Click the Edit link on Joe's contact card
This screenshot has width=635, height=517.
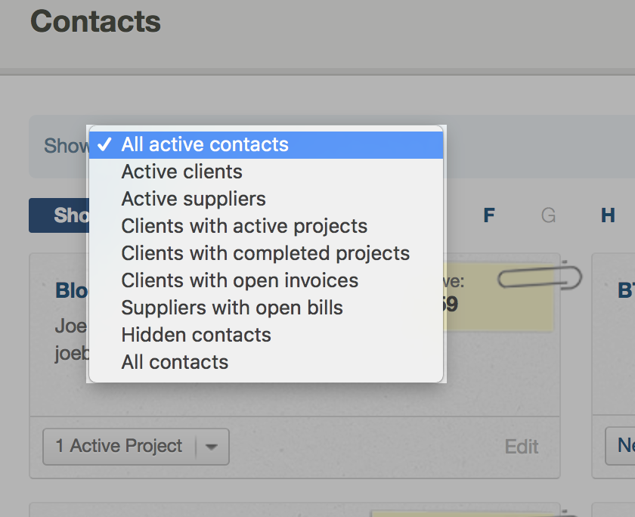click(522, 447)
